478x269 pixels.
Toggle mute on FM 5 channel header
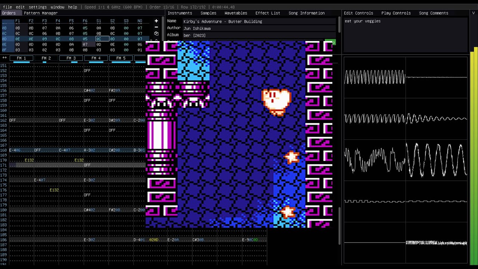(x=121, y=58)
